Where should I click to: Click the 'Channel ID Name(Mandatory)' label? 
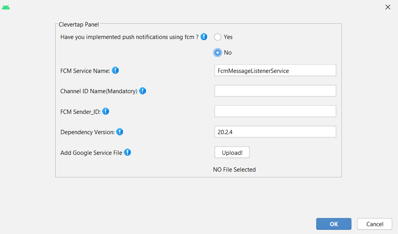99,91
